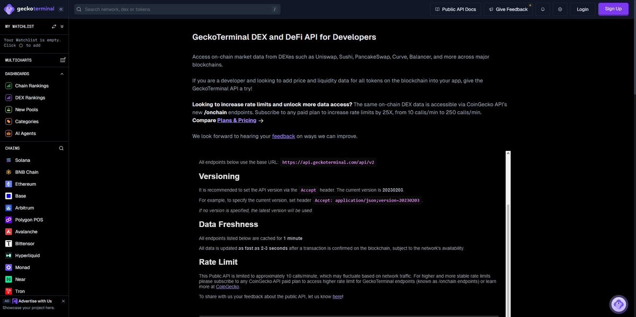Select the Solana label in chains list
636x317 pixels.
click(23, 160)
